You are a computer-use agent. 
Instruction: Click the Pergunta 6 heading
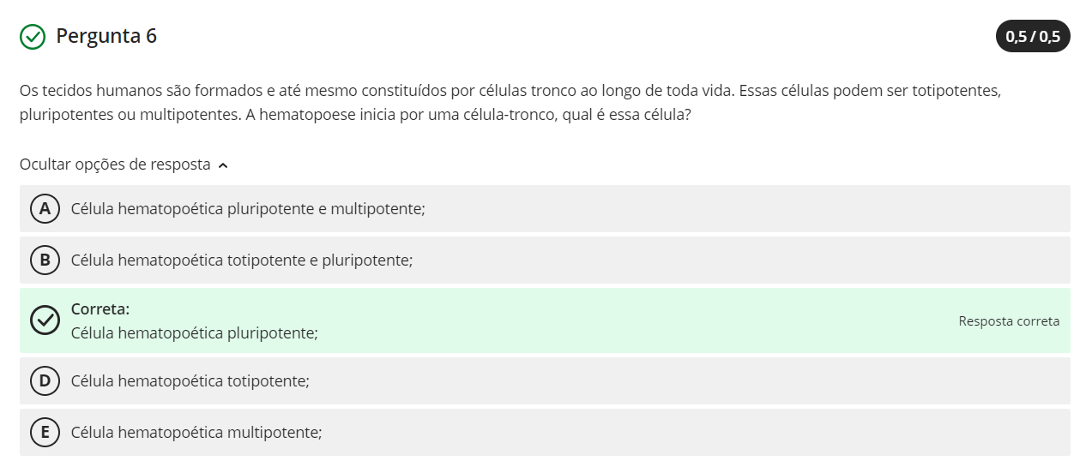coord(106,36)
